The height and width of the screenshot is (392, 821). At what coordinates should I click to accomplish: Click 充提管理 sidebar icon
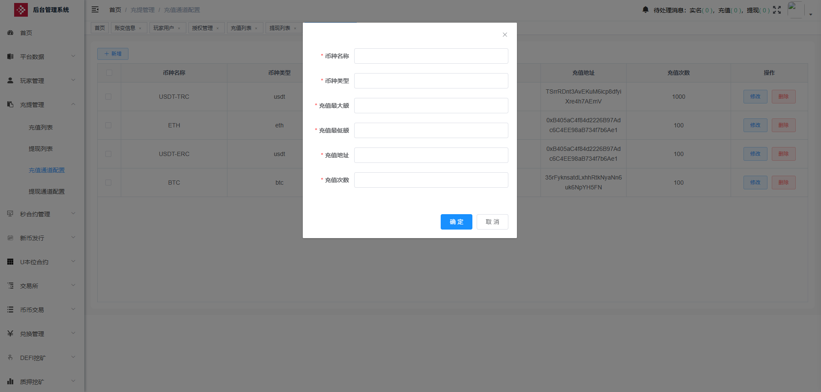[x=10, y=104]
